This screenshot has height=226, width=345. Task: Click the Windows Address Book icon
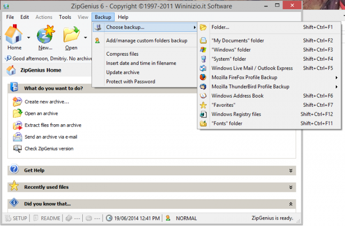[203, 96]
